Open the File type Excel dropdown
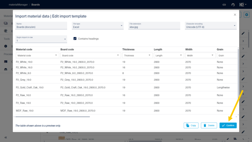252x142 pixels. (98, 26)
